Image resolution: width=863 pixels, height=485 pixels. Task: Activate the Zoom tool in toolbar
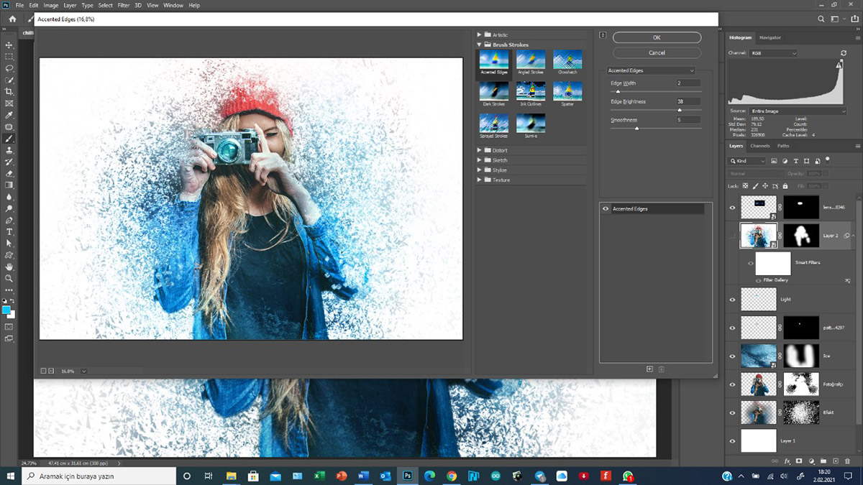(9, 278)
